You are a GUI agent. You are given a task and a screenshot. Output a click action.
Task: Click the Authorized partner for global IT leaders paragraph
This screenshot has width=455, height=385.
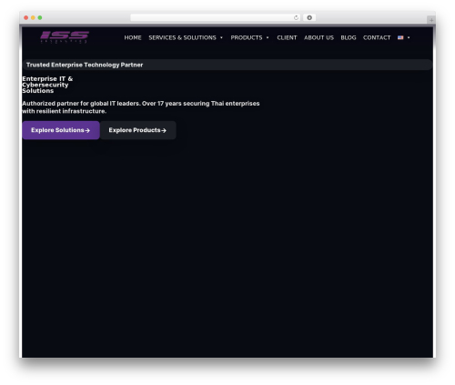(141, 107)
